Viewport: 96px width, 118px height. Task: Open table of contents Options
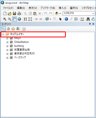(24, 29)
